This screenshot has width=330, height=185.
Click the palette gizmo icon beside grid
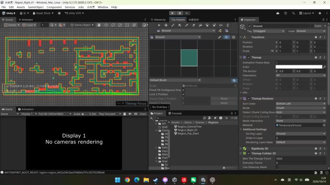point(233,37)
